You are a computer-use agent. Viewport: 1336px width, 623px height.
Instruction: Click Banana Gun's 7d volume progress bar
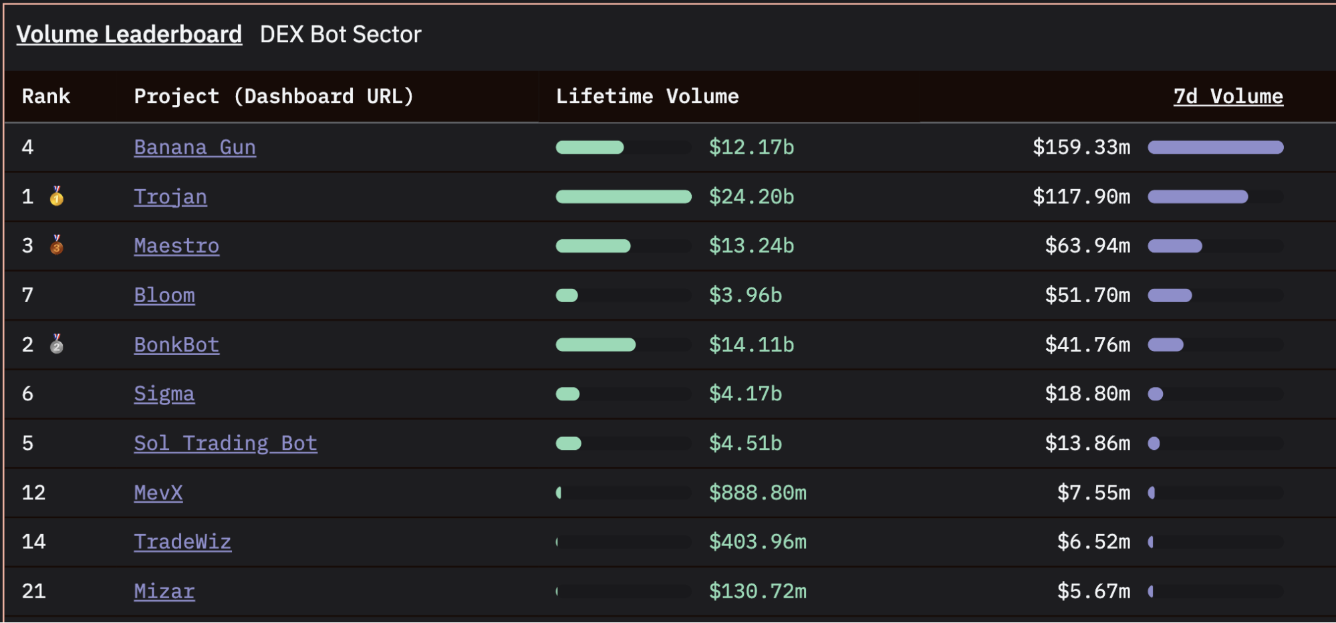pos(1216,147)
